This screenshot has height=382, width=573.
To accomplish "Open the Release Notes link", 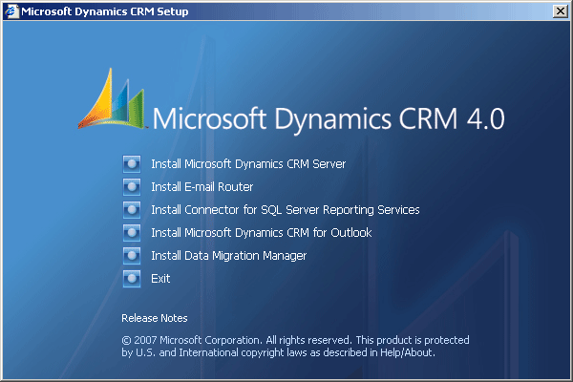I will tap(154, 318).
